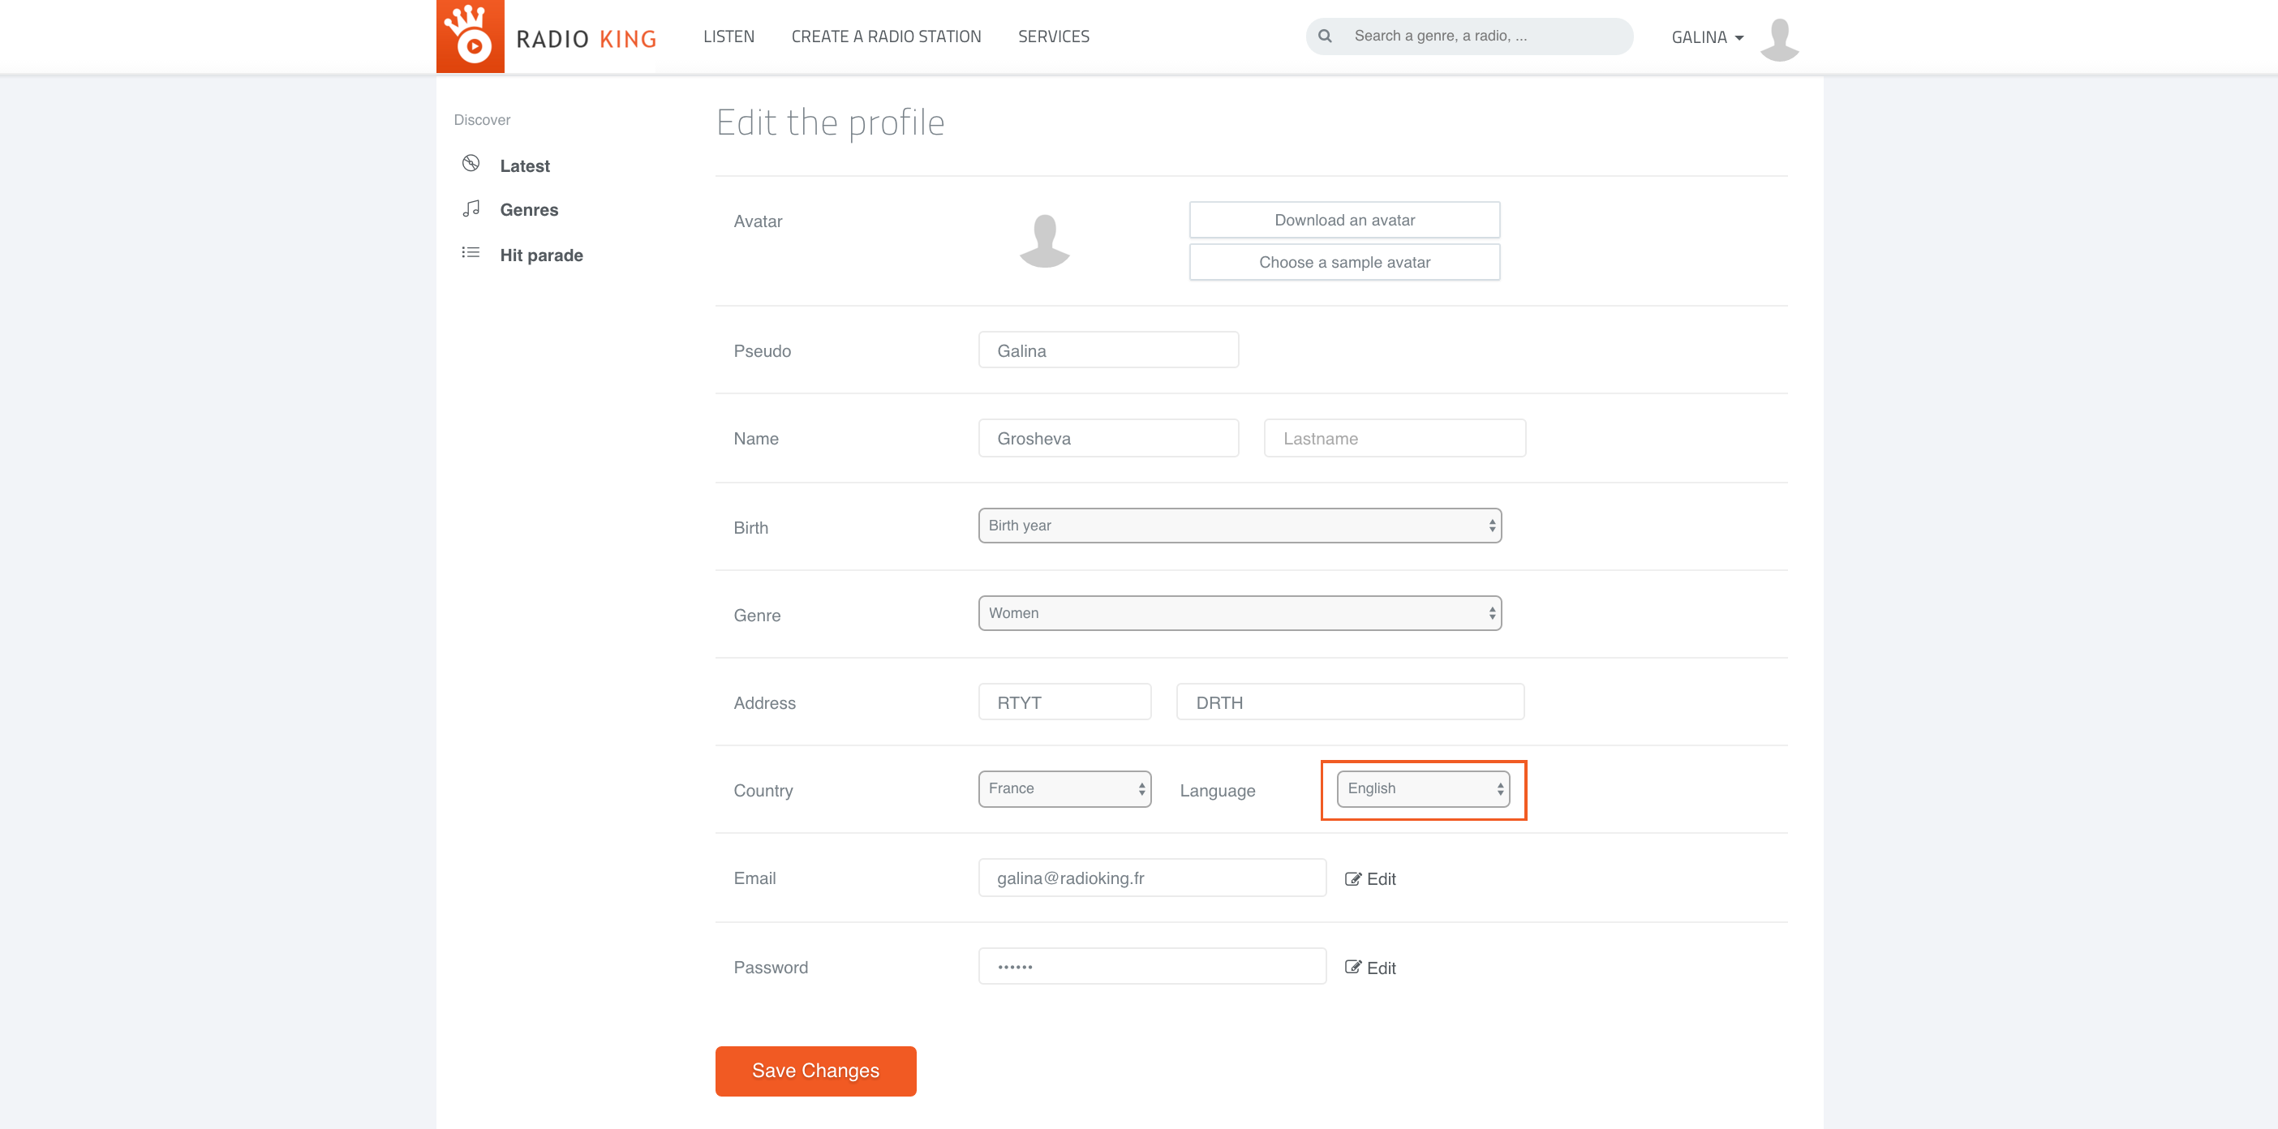2278x1129 pixels.
Task: Expand the GALINA account menu
Action: pyautogui.click(x=1707, y=37)
